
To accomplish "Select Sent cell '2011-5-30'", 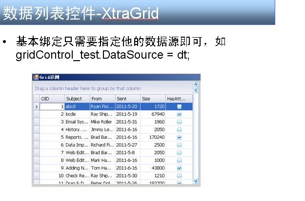I will coord(127,176).
